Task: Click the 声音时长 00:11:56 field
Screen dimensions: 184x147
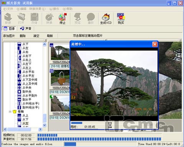Action: [26, 139]
